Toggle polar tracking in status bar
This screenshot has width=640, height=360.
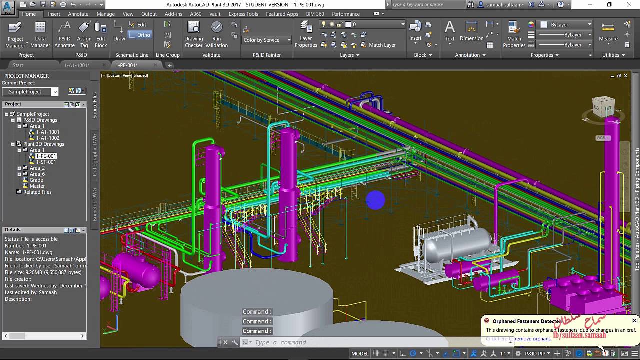coord(413,353)
